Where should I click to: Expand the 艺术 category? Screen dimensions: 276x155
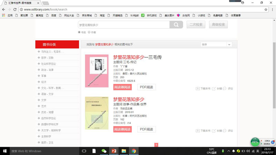click(39, 106)
